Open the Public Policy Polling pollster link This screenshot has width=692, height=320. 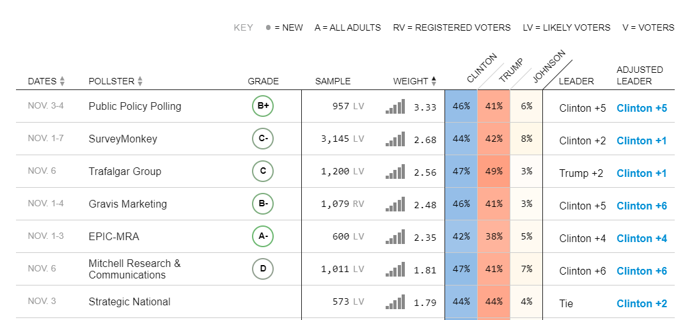[135, 107]
